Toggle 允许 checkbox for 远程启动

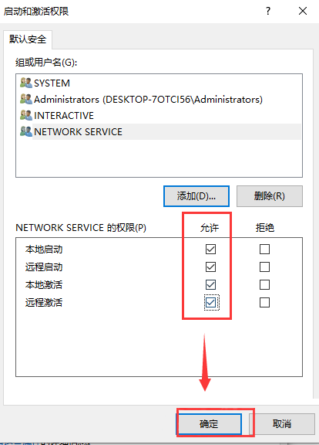210,267
